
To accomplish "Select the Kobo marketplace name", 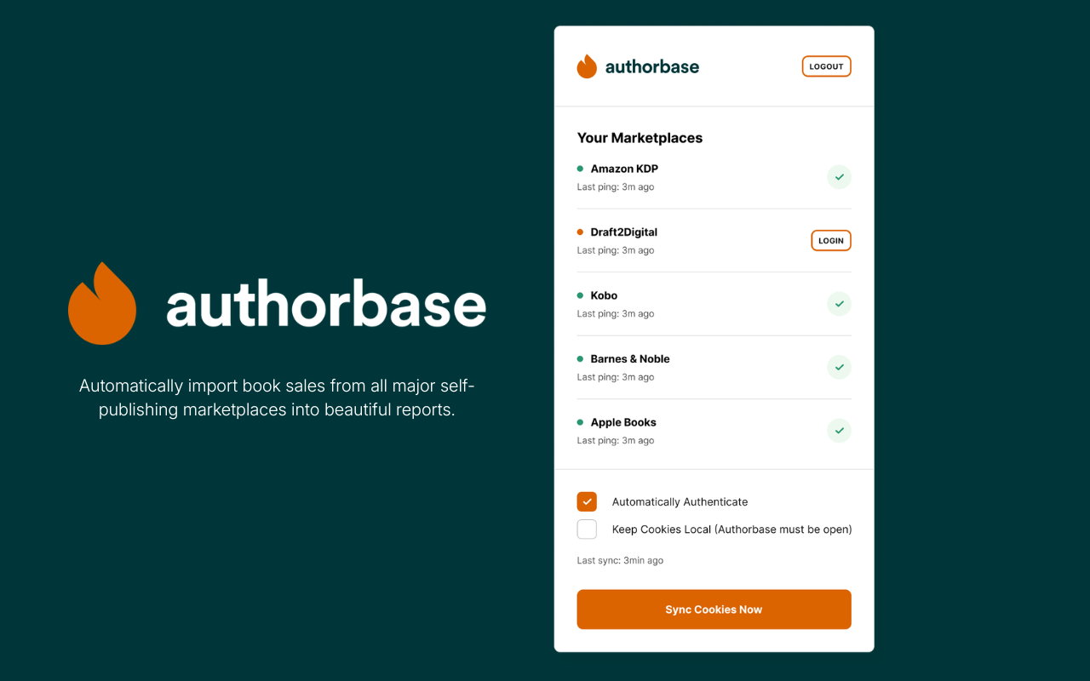I will [604, 295].
